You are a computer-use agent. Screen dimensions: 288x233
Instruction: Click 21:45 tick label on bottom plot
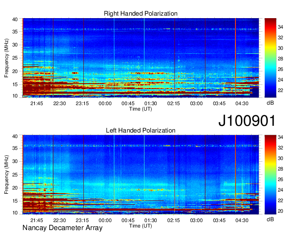(x=36, y=220)
